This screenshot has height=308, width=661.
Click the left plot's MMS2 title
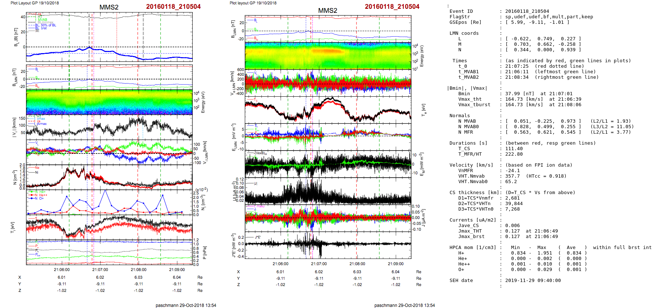[109, 7]
